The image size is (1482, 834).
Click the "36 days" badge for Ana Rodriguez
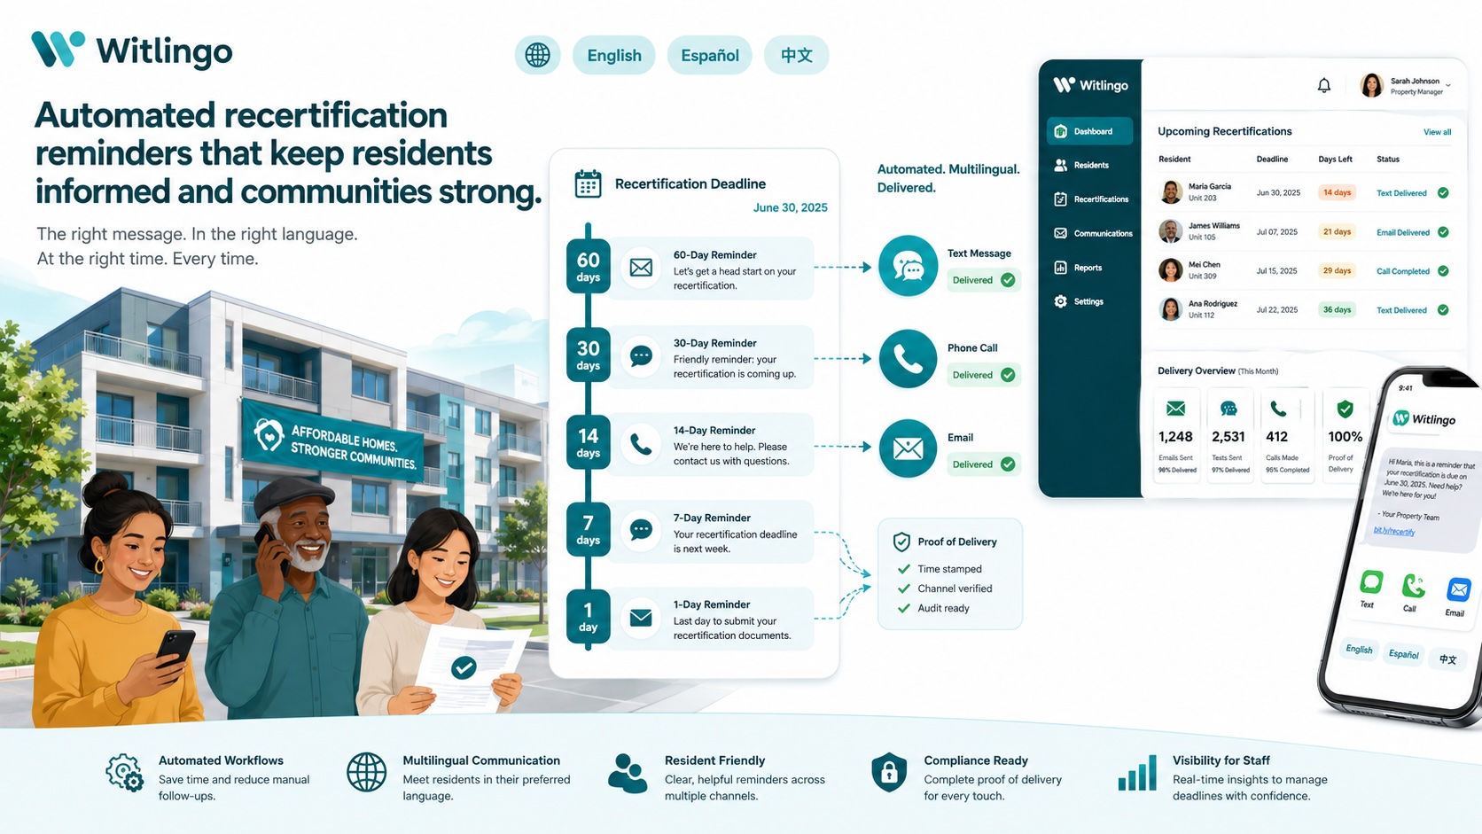pyautogui.click(x=1337, y=309)
